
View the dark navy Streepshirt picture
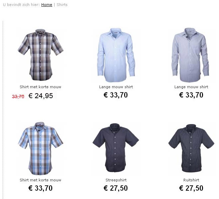pyautogui.click(x=115, y=148)
